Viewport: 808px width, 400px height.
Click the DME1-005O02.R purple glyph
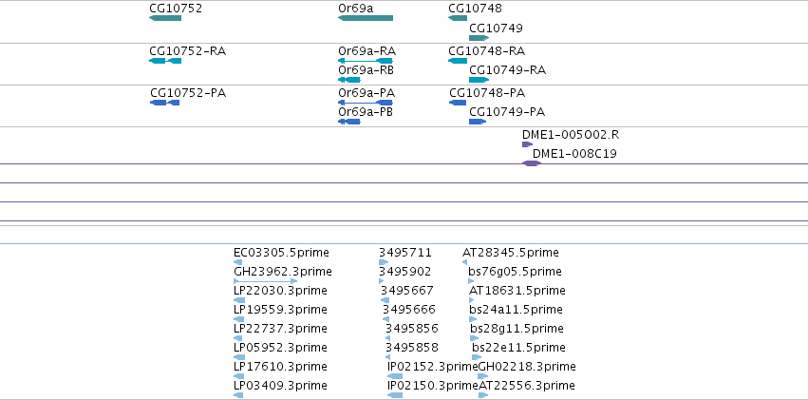coord(527,144)
